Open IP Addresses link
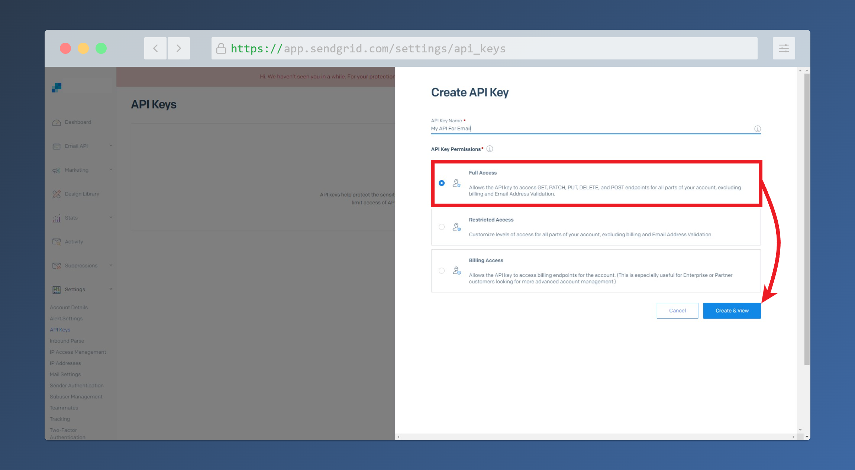This screenshot has height=470, width=855. pos(65,363)
